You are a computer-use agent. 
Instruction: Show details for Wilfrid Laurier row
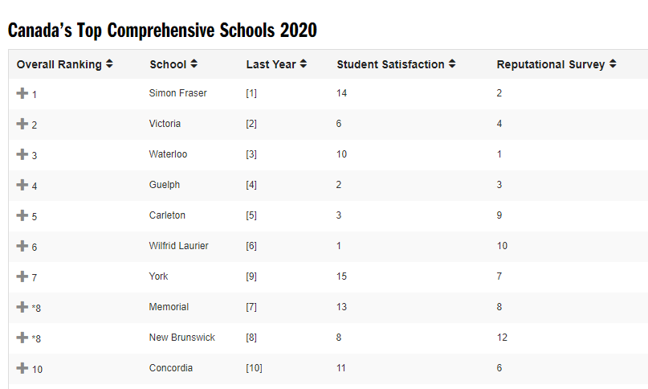click(22, 246)
